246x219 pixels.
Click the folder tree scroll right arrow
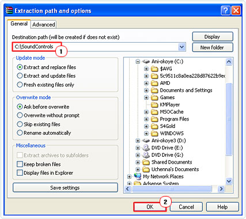coord(221,189)
